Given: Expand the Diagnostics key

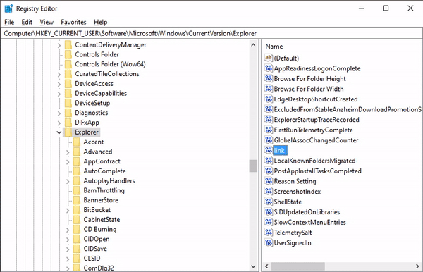Looking at the screenshot, I should click(59, 113).
